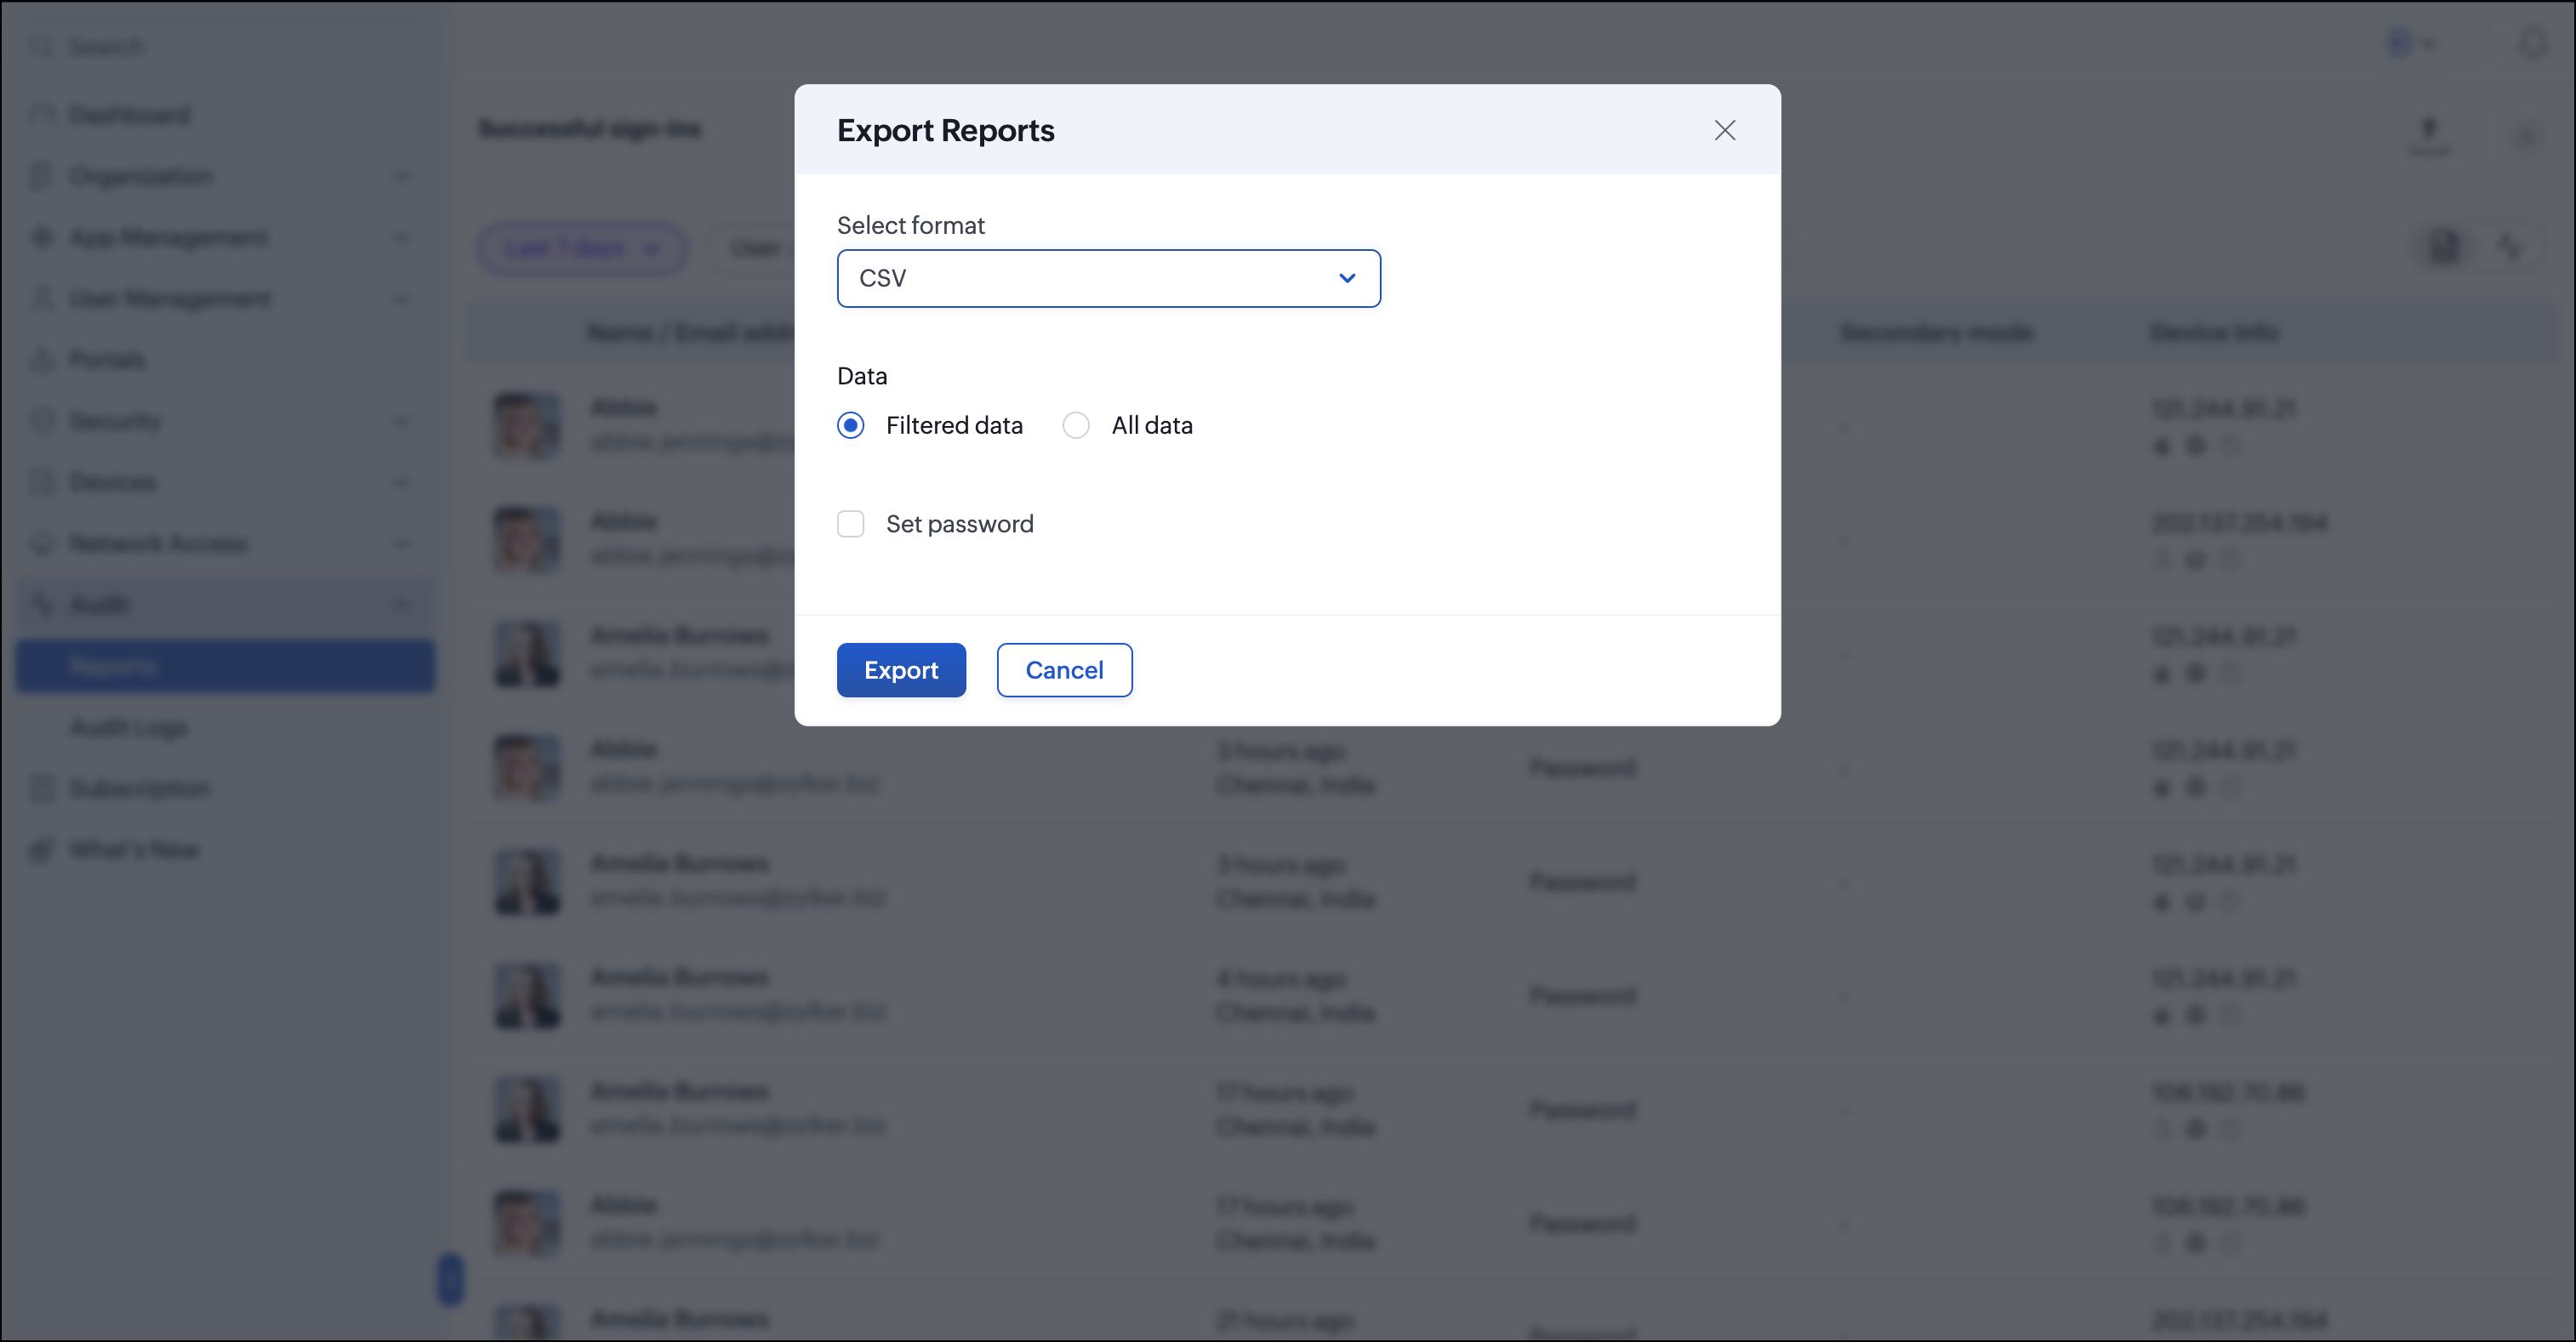Click the sidebar collapse handle
Viewport: 2576px width, 1342px height.
451,1279
